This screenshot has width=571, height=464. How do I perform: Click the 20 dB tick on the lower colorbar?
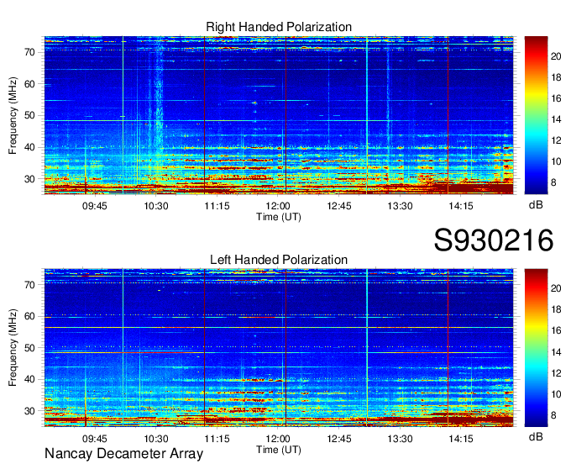tap(556, 288)
